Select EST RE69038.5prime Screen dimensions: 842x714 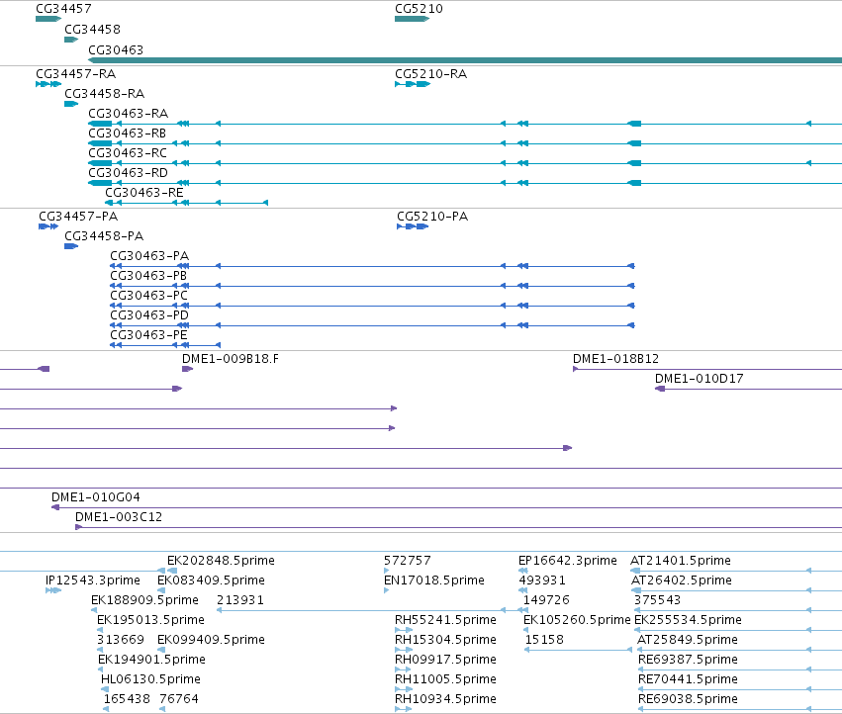[x=740, y=709]
